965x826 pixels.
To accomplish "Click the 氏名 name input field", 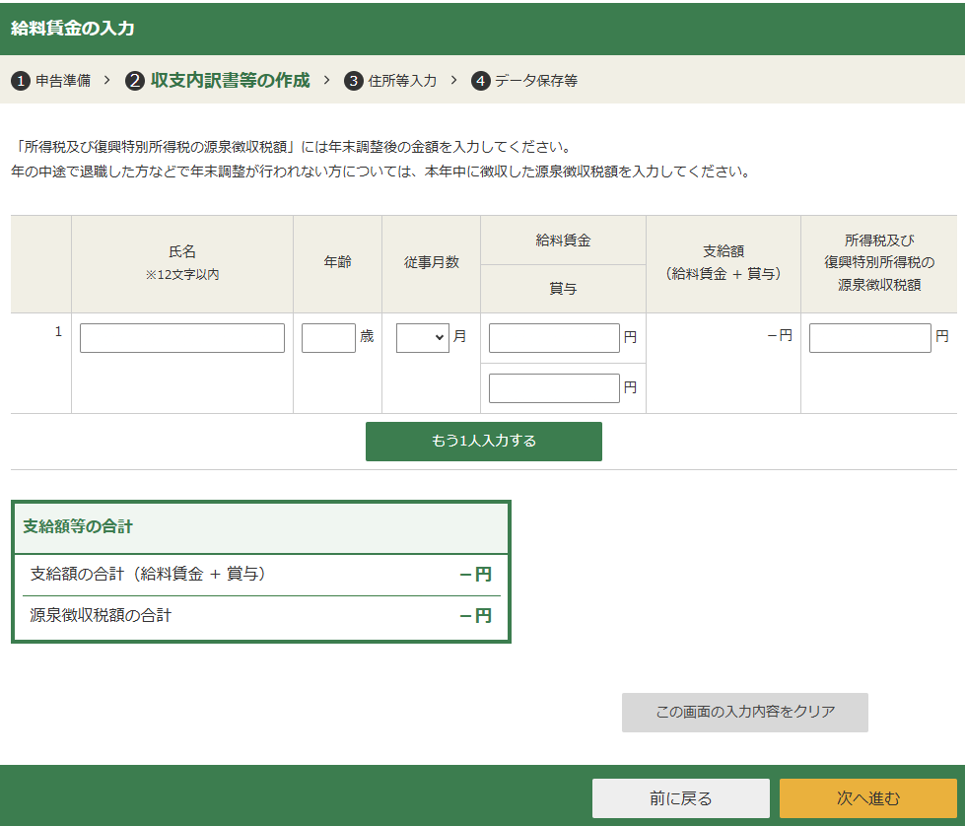I will [x=181, y=337].
